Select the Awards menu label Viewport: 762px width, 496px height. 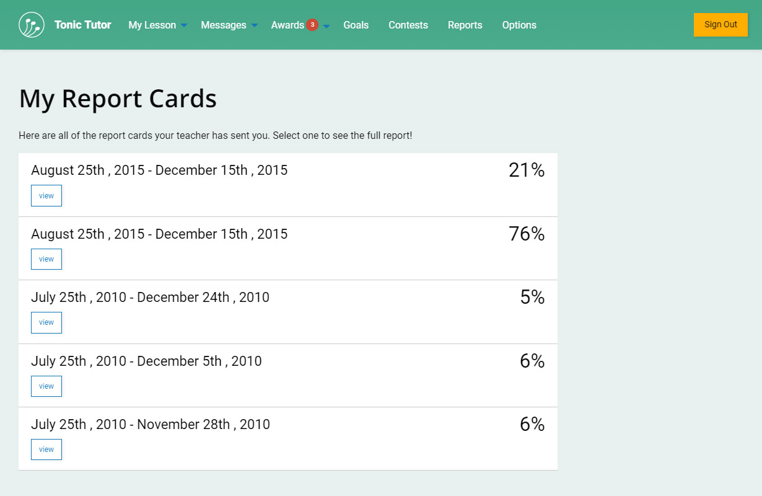coord(287,25)
